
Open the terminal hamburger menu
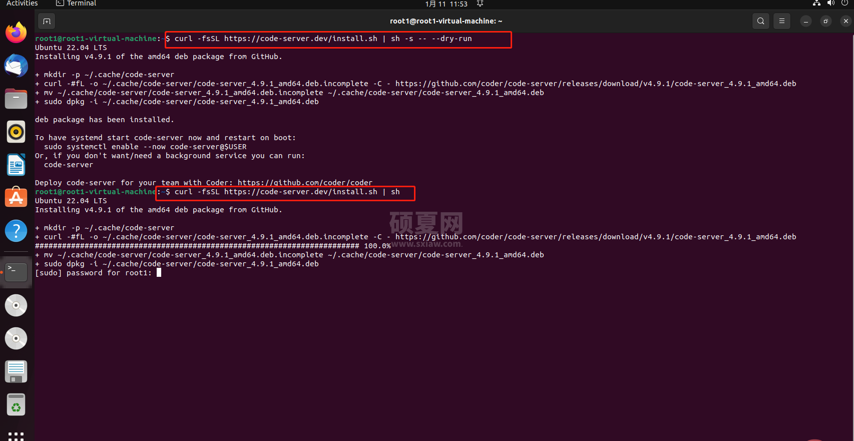click(782, 21)
